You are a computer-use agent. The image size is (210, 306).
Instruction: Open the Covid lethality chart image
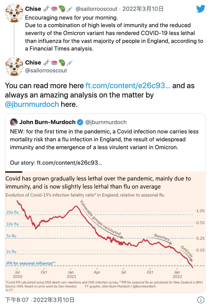click(x=105, y=232)
